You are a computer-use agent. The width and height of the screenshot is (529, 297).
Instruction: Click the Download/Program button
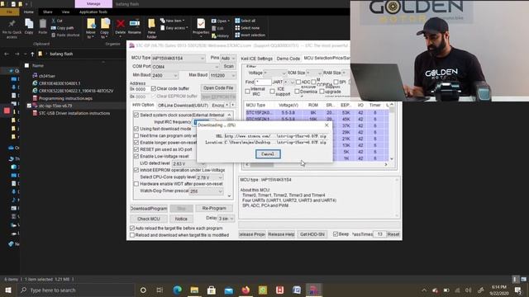(149, 209)
